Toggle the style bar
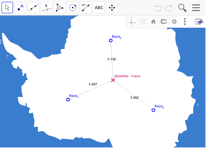Screen dimensions: 206x148 pyautogui.click(x=199, y=22)
